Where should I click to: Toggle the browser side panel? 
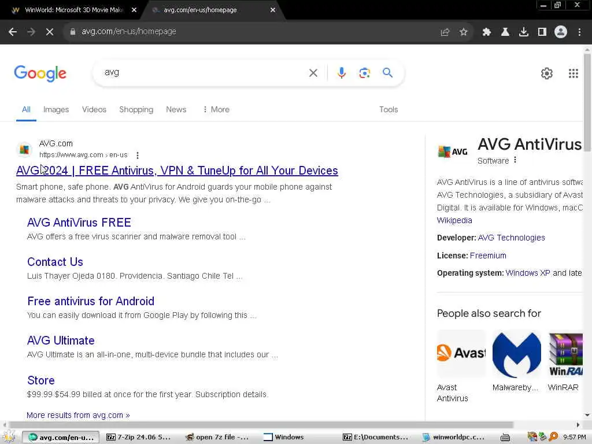pyautogui.click(x=542, y=32)
